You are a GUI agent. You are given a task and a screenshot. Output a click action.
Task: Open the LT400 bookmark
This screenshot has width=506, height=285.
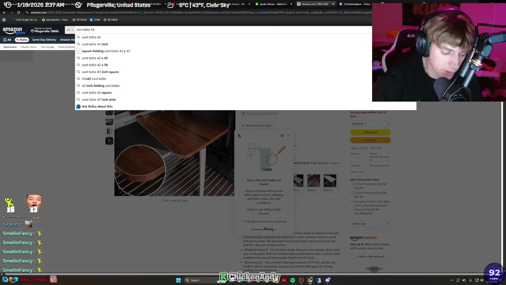point(94,19)
